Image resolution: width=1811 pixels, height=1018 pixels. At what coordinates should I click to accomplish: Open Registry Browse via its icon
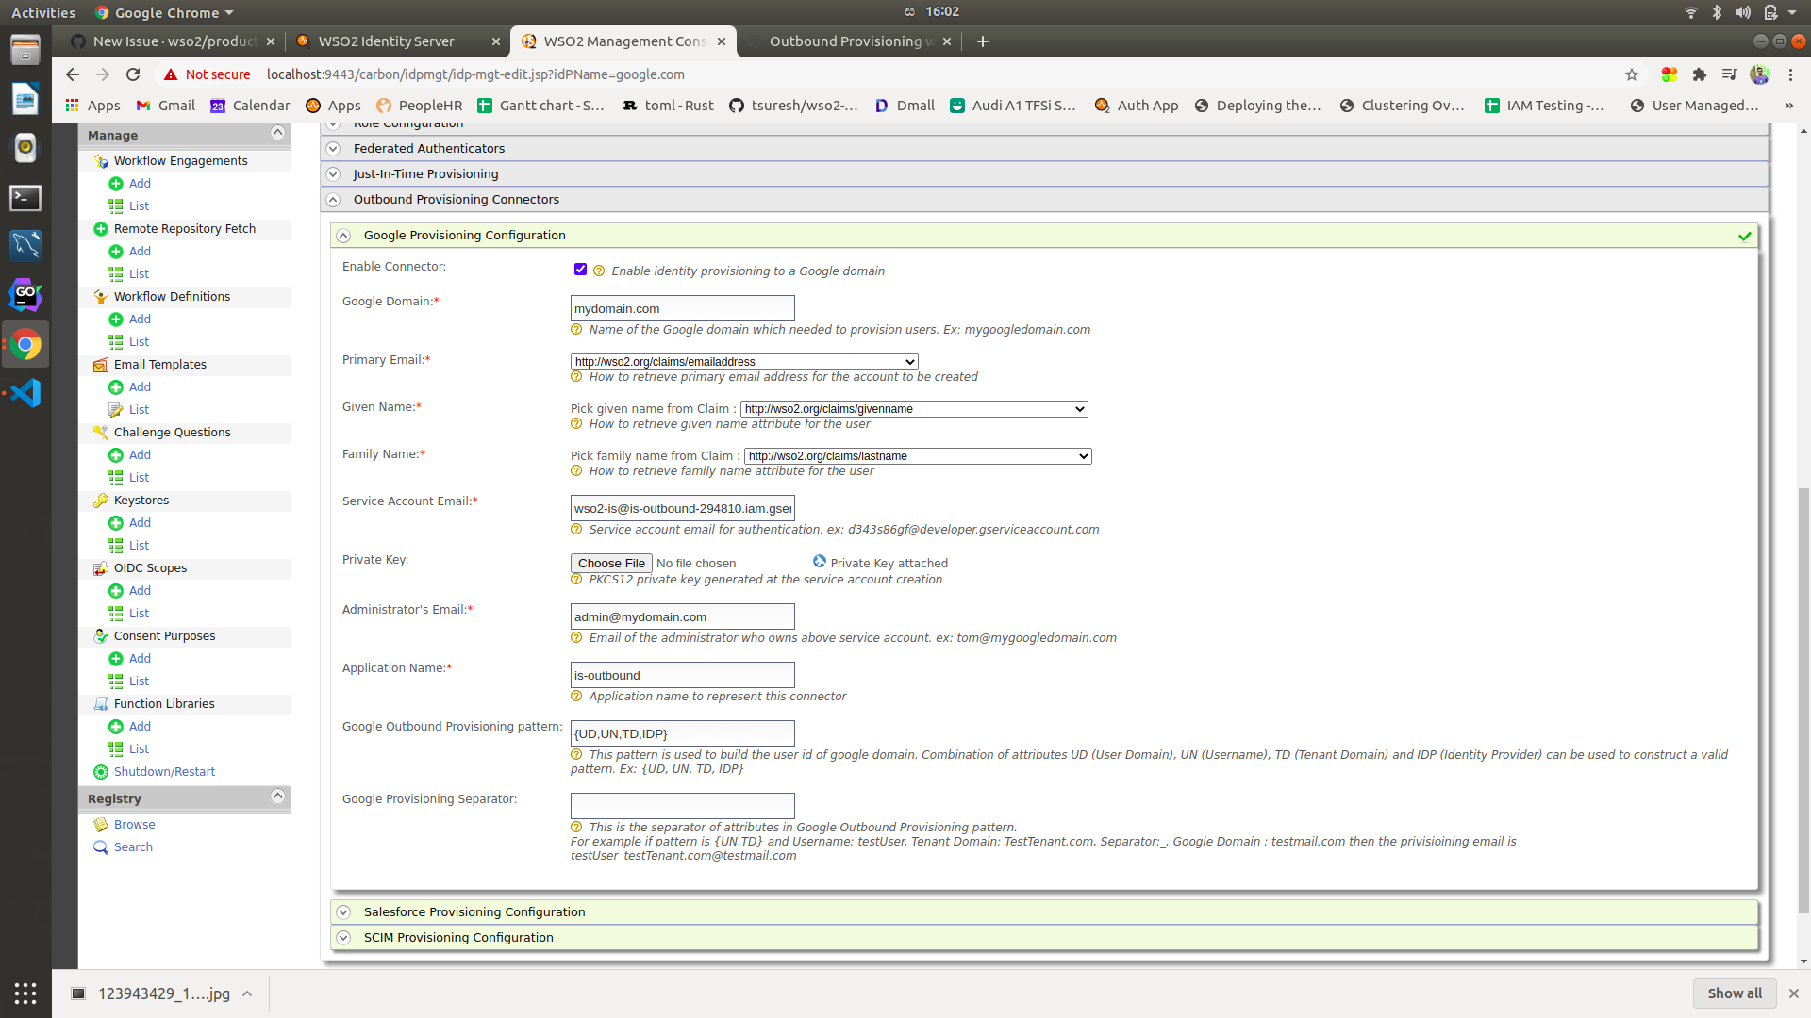100,824
